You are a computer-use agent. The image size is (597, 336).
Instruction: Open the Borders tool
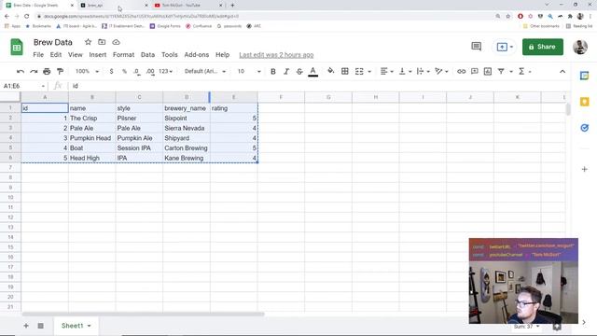point(345,71)
